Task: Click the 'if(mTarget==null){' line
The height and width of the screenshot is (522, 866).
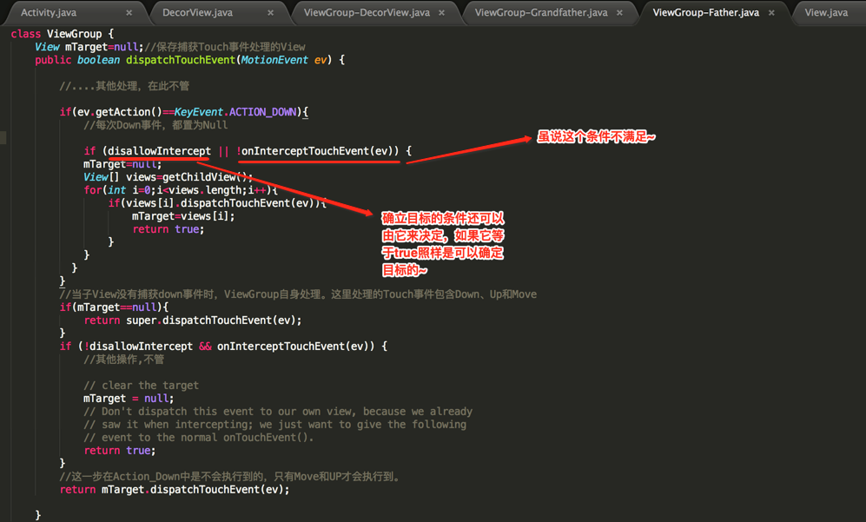Action: click(114, 307)
